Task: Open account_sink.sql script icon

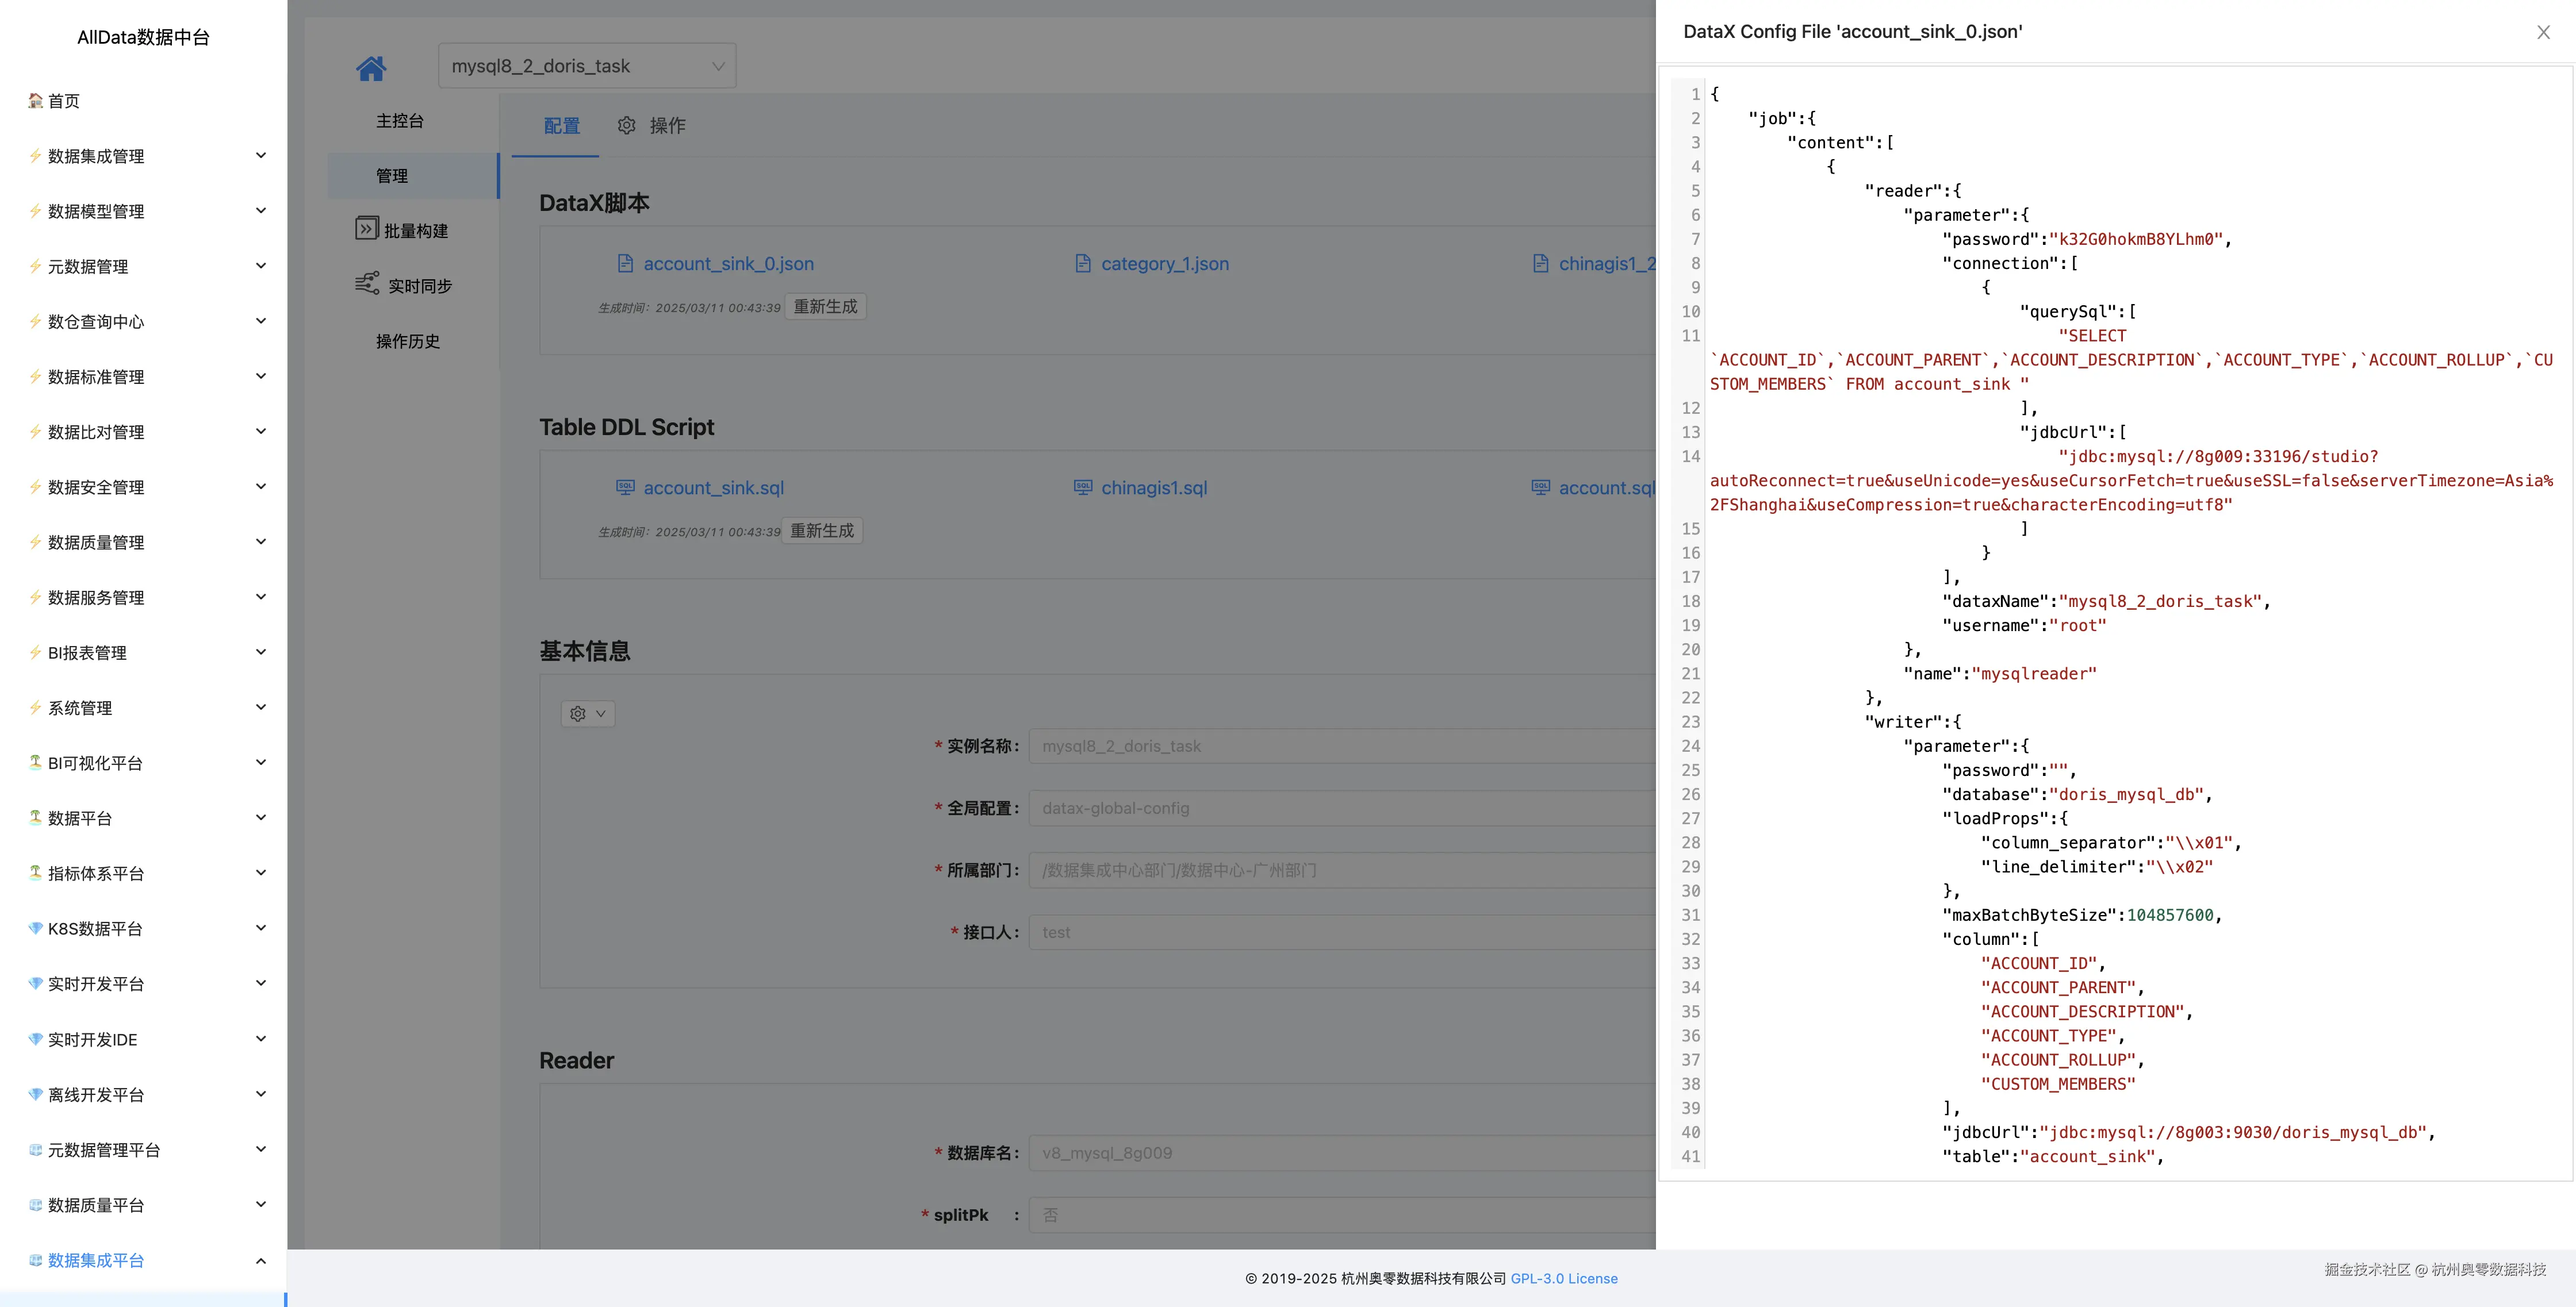Action: (x=625, y=487)
